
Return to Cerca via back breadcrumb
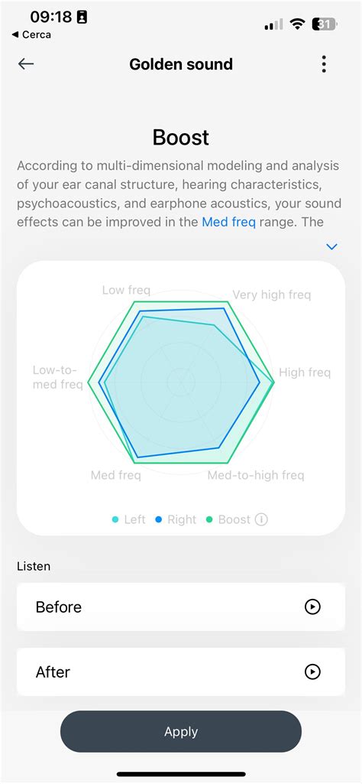pyautogui.click(x=31, y=34)
